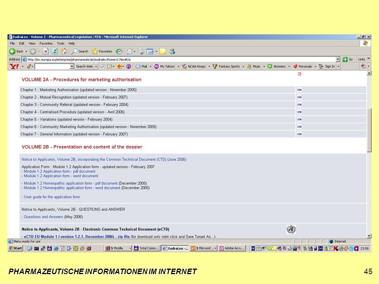Open the Search Web dropdown arrow
The width and height of the screenshot is (379, 284).
(x=96, y=66)
